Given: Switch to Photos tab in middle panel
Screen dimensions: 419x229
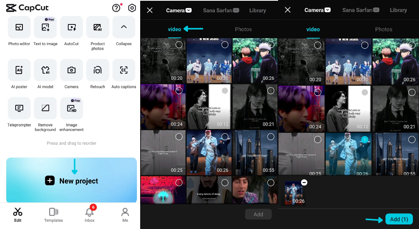Looking at the screenshot, I should 243,29.
